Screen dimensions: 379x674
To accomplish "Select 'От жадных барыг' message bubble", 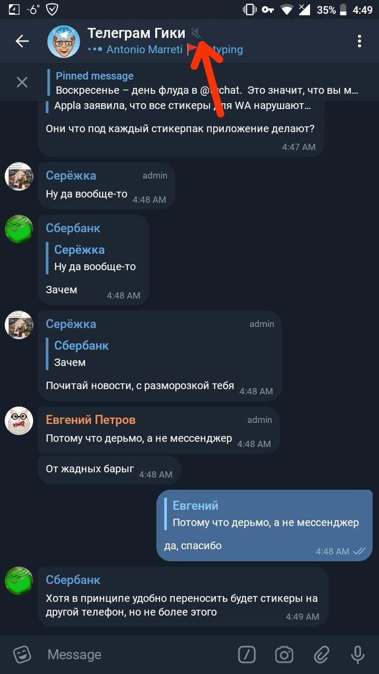I will pyautogui.click(x=109, y=470).
